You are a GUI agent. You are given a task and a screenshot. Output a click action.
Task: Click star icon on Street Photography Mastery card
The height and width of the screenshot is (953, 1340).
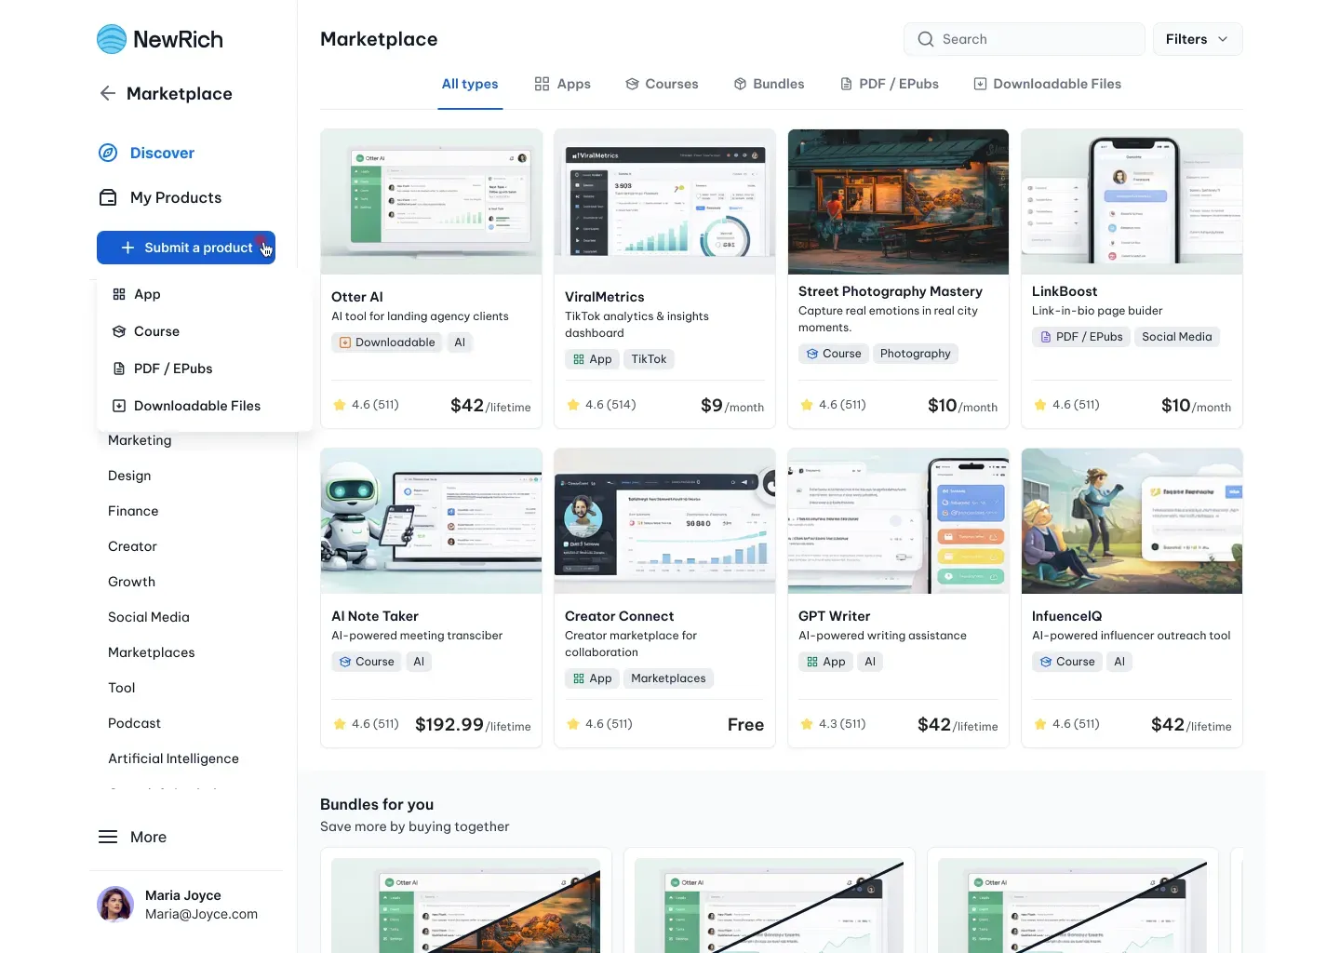tap(807, 405)
